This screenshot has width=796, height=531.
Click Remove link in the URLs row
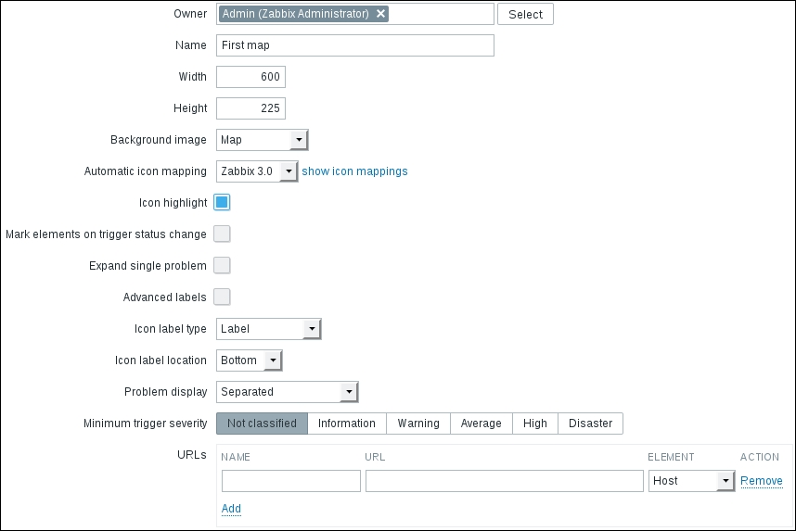coord(761,481)
